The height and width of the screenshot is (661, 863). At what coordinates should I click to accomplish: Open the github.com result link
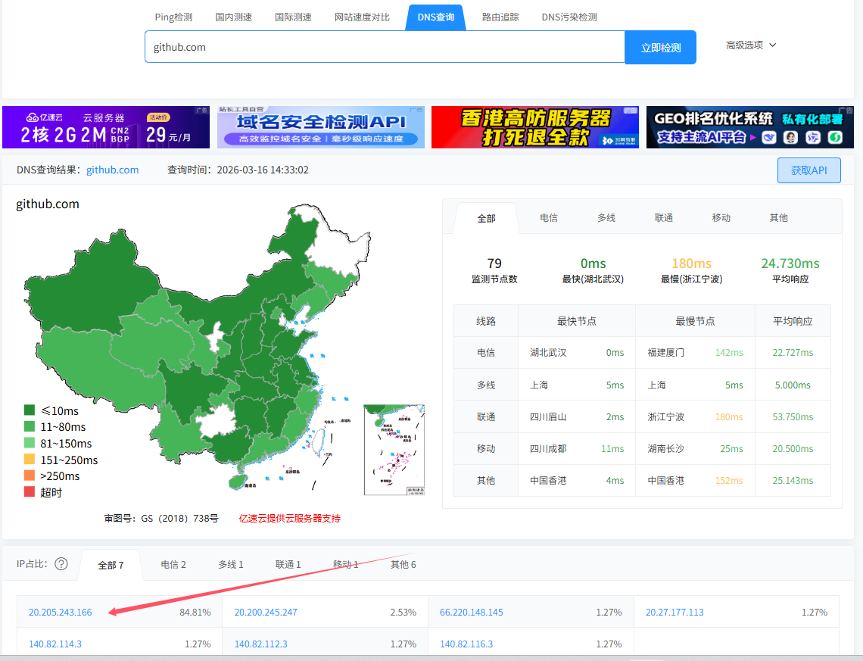point(112,170)
